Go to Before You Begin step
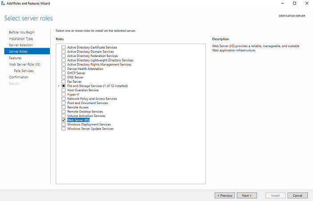Screen dimensions: 313x201 pyautogui.click(x=22, y=32)
